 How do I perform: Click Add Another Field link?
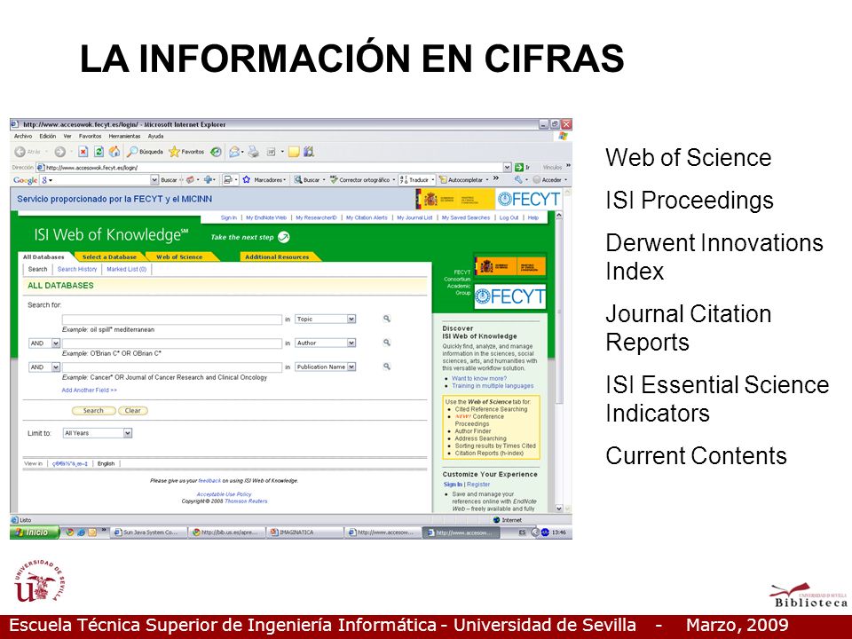(89, 390)
